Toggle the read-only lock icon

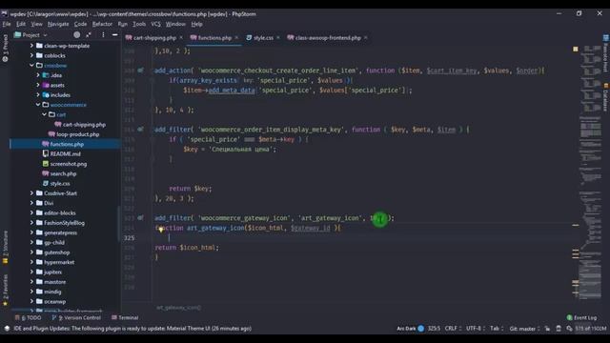(x=547, y=329)
